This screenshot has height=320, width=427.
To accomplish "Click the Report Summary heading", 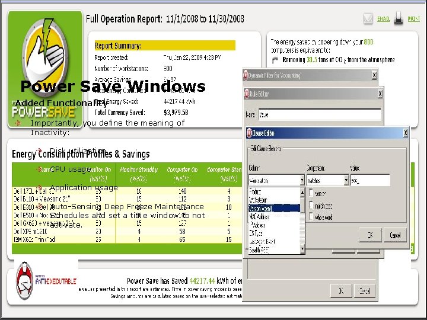I will 118,46.
